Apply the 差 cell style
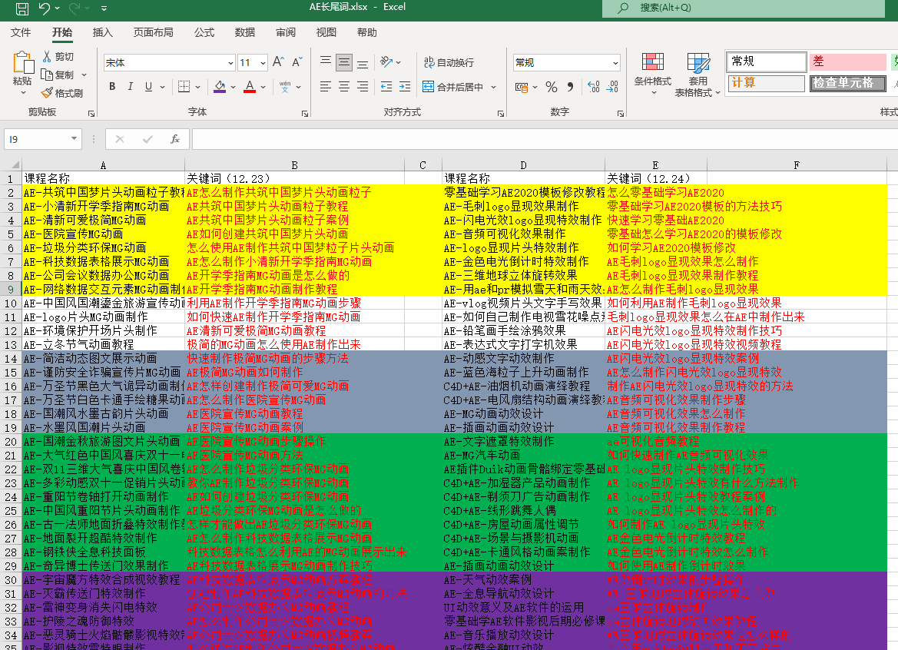The height and width of the screenshot is (650, 898). coord(847,61)
